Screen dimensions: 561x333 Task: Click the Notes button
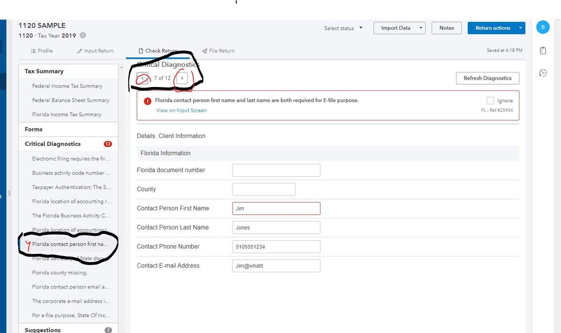pyautogui.click(x=446, y=28)
